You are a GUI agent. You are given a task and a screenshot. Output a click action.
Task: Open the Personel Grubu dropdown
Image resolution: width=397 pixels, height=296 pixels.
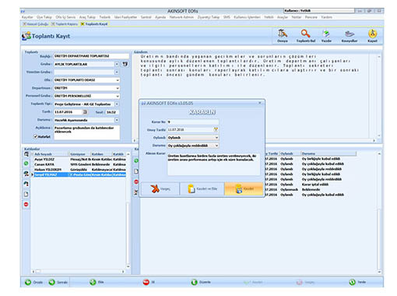point(118,96)
